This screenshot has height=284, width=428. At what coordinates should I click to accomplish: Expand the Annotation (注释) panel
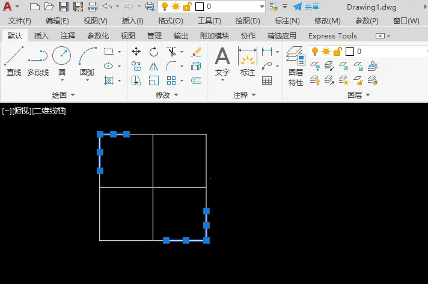point(244,95)
